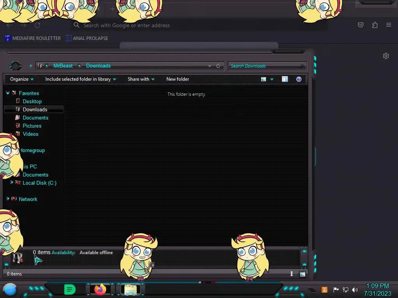Click the Action Center flag icon

[336, 289]
